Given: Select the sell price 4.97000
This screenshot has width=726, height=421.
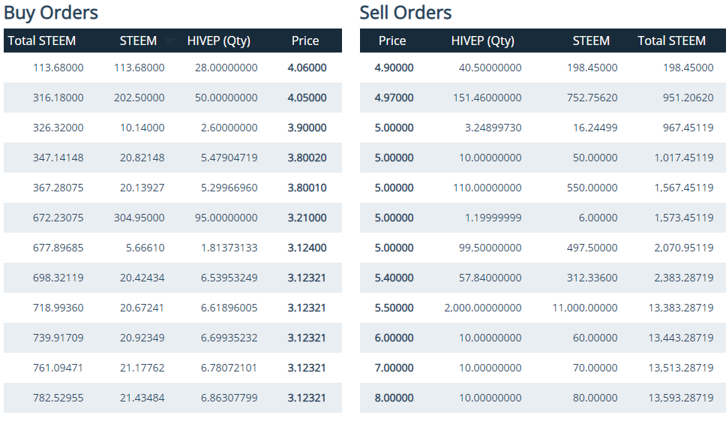Looking at the screenshot, I should pos(394,98).
